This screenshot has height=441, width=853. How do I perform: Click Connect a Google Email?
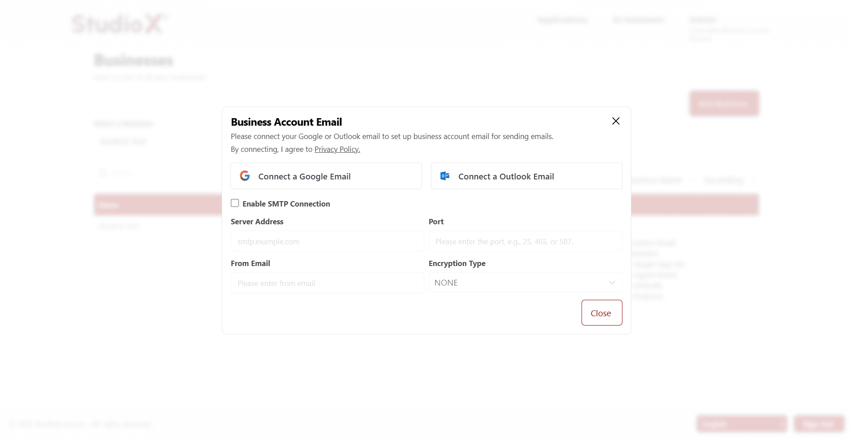tap(326, 176)
